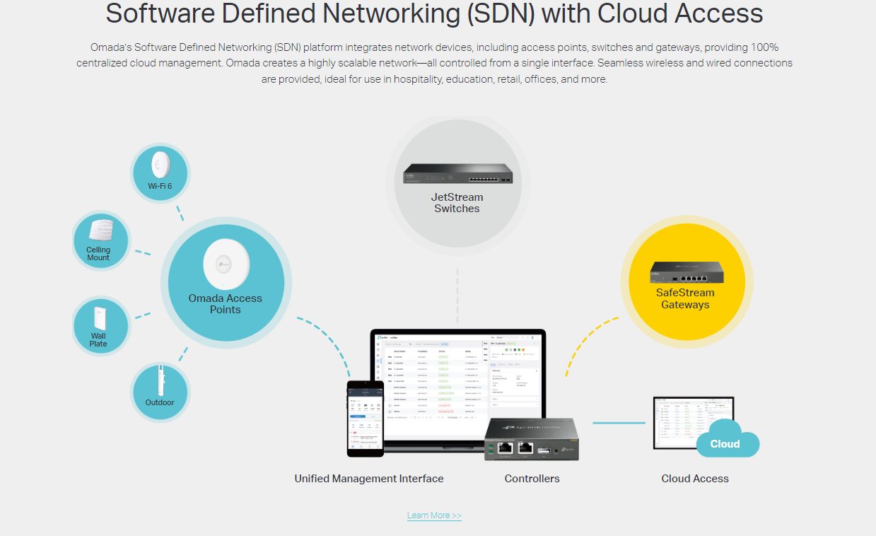This screenshot has height=536, width=876.
Task: Click the hardware controller device image
Action: click(x=532, y=438)
